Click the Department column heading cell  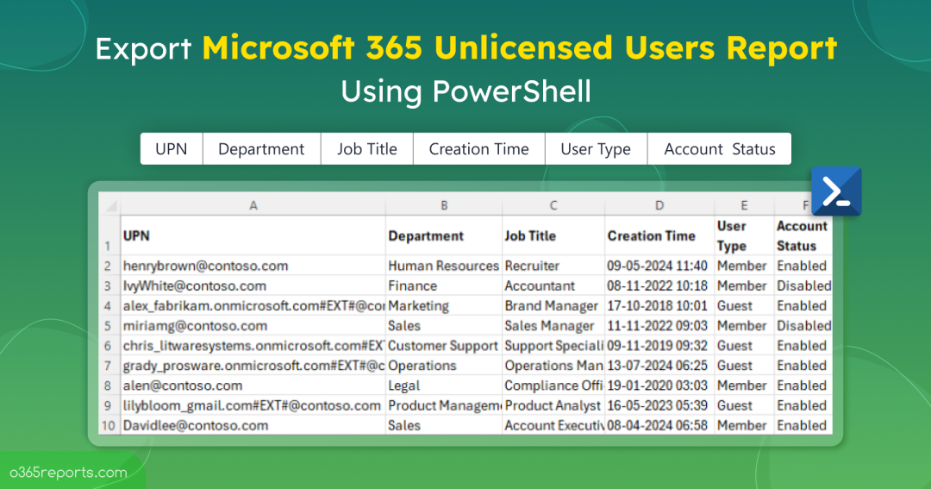444,236
